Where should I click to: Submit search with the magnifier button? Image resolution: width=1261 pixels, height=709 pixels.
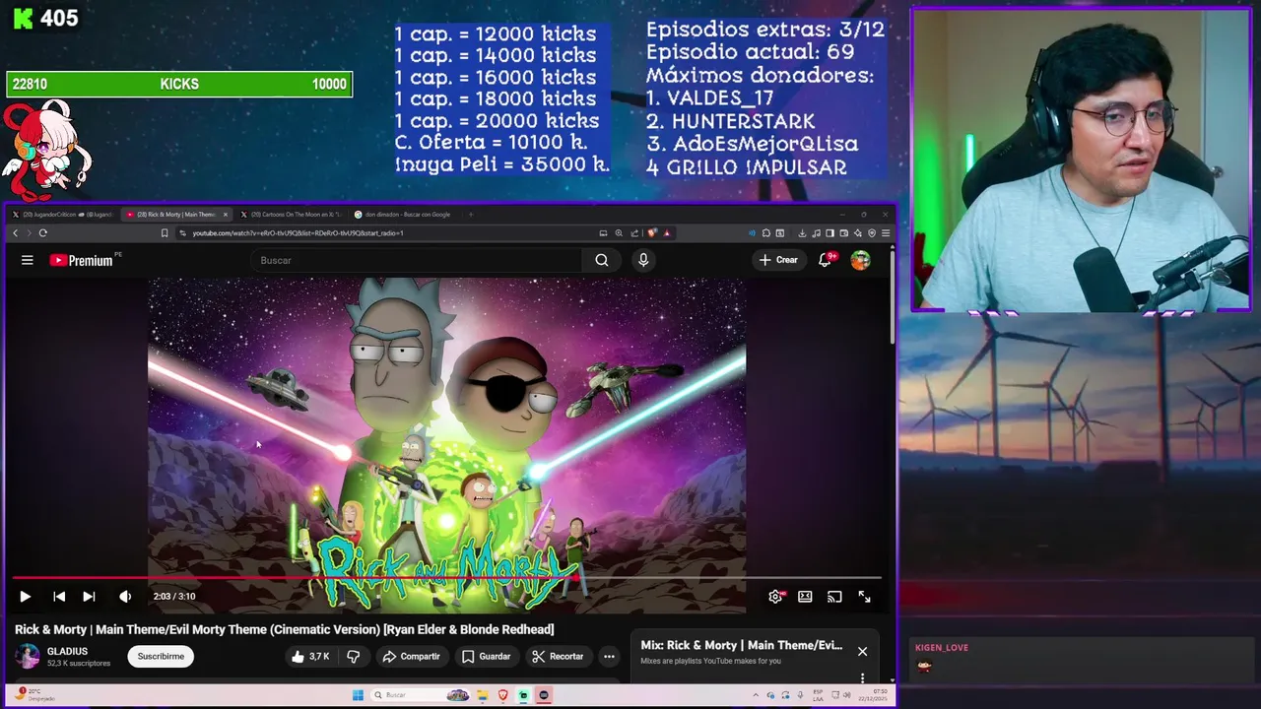coord(602,260)
